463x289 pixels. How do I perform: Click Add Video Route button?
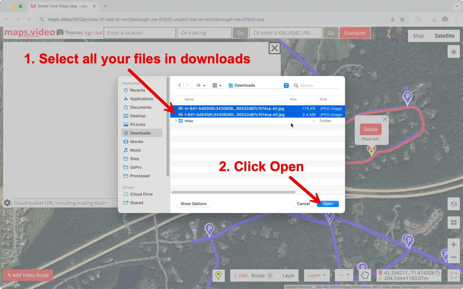coord(28,275)
